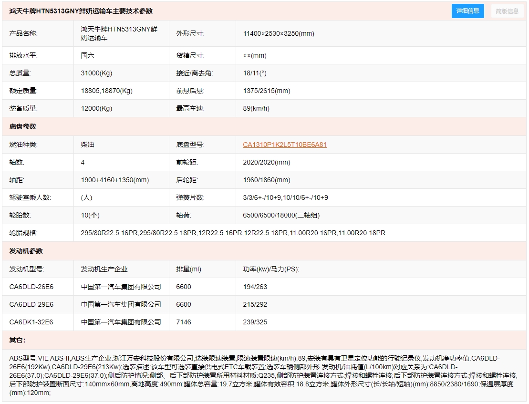Select the 额定质量 label
Viewport: 529px width, 404px height.
[x=23, y=91]
